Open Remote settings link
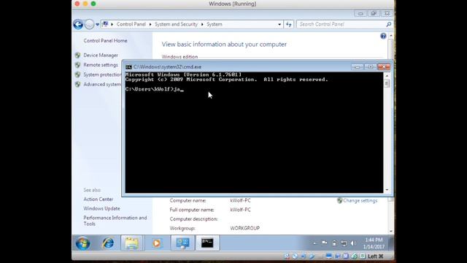The height and width of the screenshot is (263, 467). click(x=101, y=65)
